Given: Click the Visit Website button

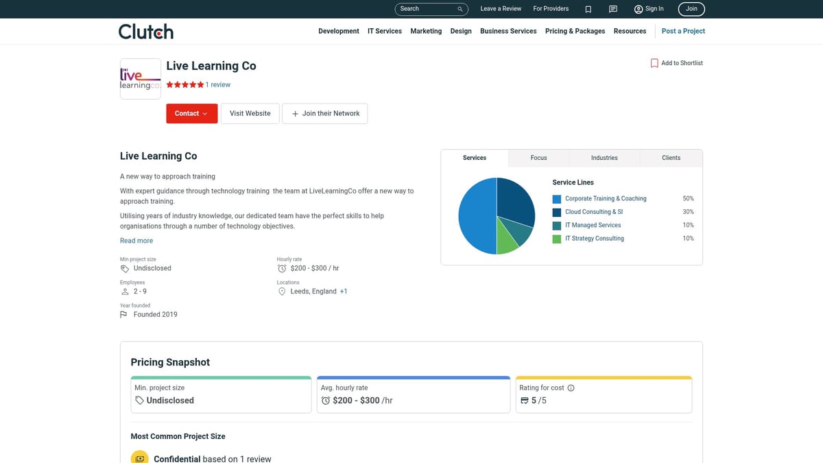Looking at the screenshot, I should 250,114.
